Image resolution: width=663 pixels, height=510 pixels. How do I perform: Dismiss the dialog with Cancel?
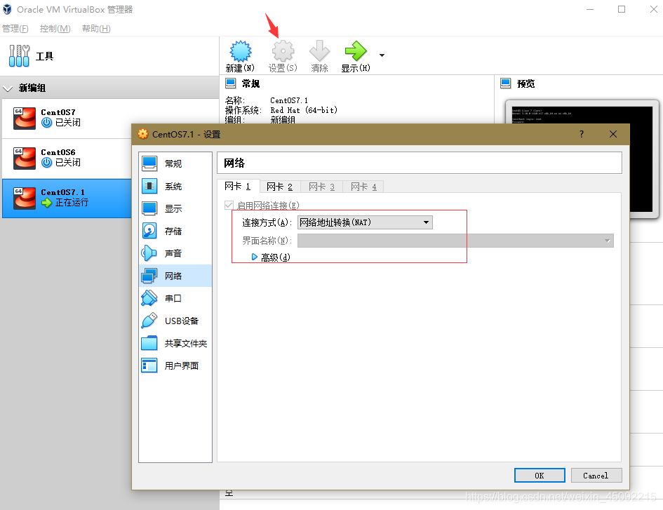596,475
